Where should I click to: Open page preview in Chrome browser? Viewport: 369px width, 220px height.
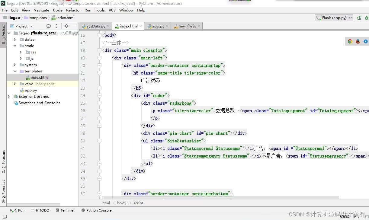[350, 41]
